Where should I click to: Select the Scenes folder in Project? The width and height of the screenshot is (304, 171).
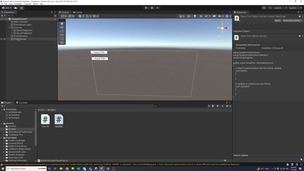coord(12,126)
